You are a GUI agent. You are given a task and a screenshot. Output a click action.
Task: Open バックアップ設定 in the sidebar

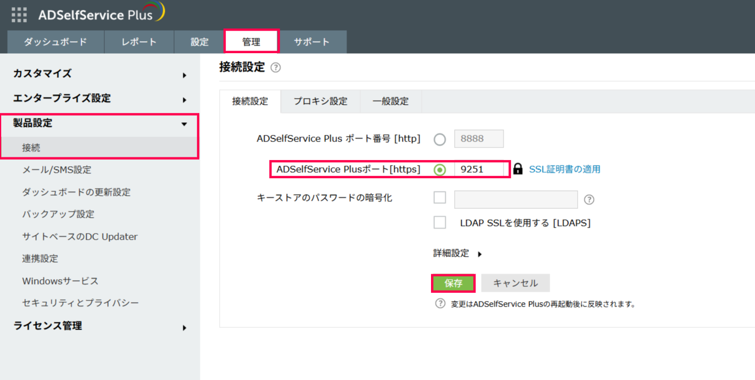click(58, 214)
